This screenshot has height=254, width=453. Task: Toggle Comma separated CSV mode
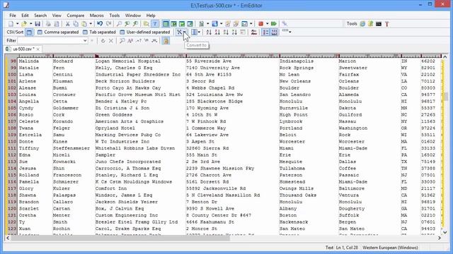point(58,32)
